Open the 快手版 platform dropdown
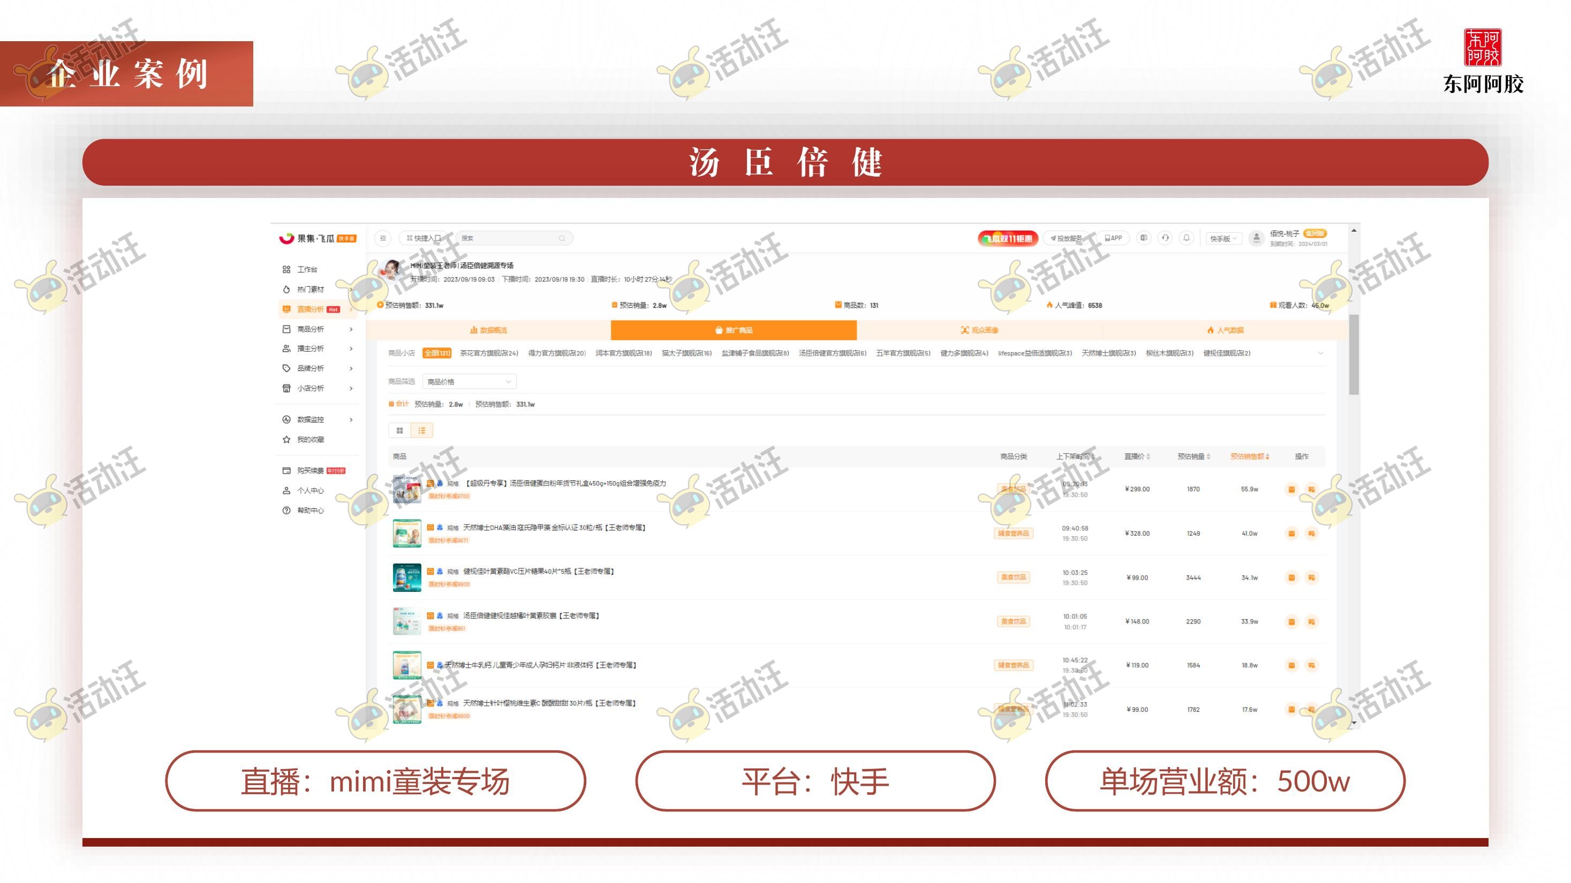 point(1223,238)
